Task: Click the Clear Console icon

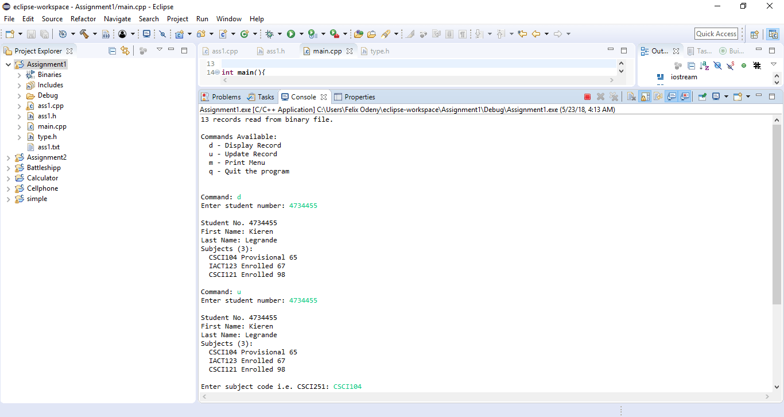Action: pos(631,97)
